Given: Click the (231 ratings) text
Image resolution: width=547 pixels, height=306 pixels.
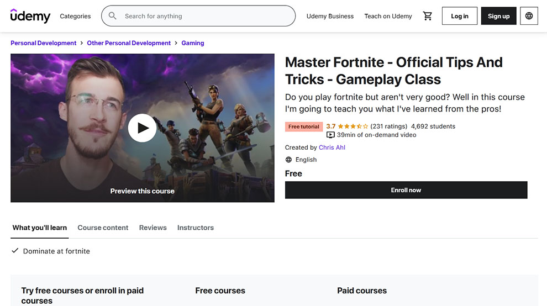Looking at the screenshot, I should 388,126.
